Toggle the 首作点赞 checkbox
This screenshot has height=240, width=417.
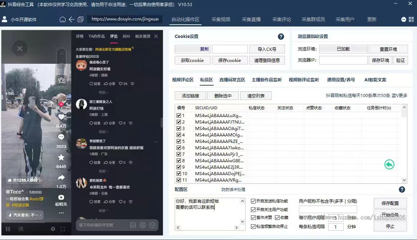tap(253, 218)
